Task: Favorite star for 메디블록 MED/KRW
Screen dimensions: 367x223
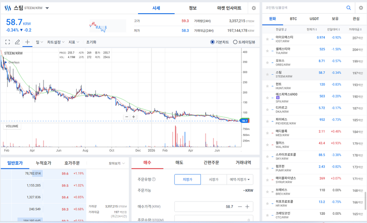Action: point(267,133)
